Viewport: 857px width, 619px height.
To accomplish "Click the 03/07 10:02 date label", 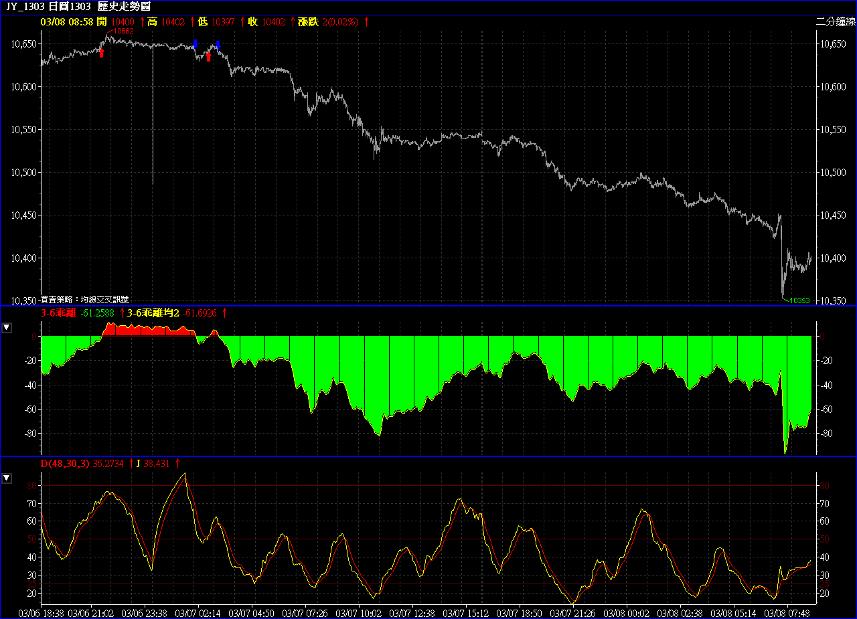I will pyautogui.click(x=358, y=613).
